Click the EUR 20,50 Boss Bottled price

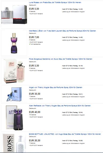35,141
